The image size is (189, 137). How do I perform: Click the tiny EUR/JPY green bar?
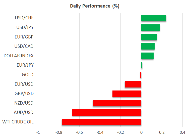coord(142,65)
